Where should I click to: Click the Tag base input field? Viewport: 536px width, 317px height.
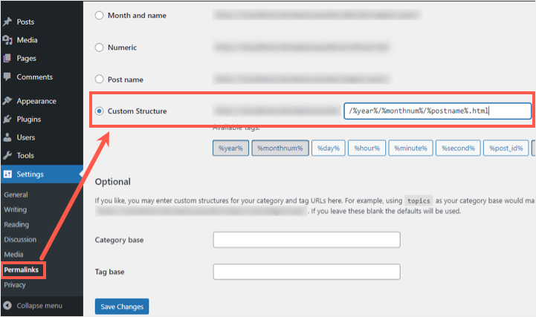point(306,272)
